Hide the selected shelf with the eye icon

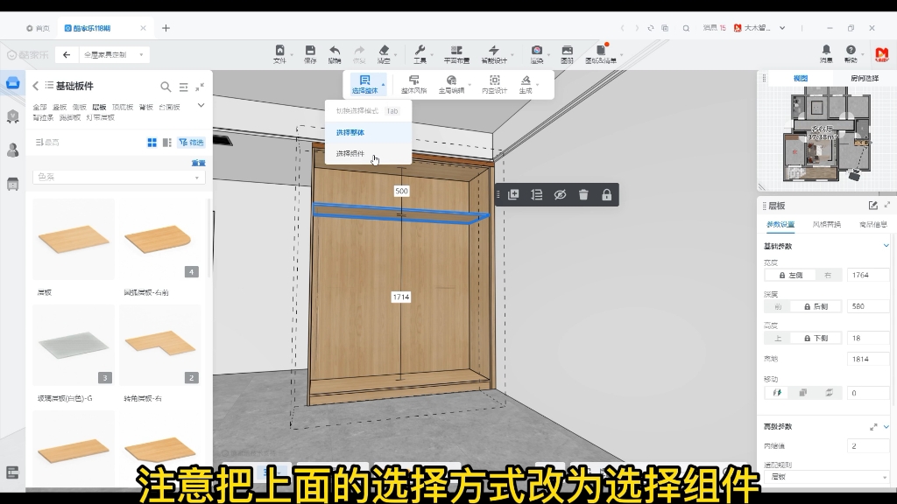(560, 195)
